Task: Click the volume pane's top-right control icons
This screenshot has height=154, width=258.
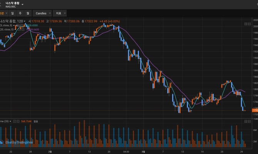Action: (x=247, y=122)
